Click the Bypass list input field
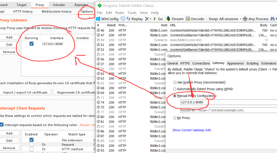 point(229,110)
